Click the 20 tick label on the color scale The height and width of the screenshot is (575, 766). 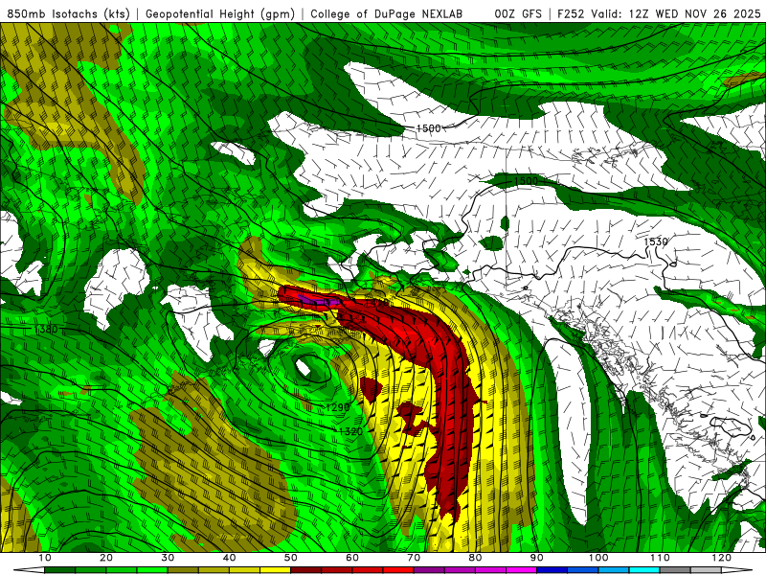[x=106, y=558]
